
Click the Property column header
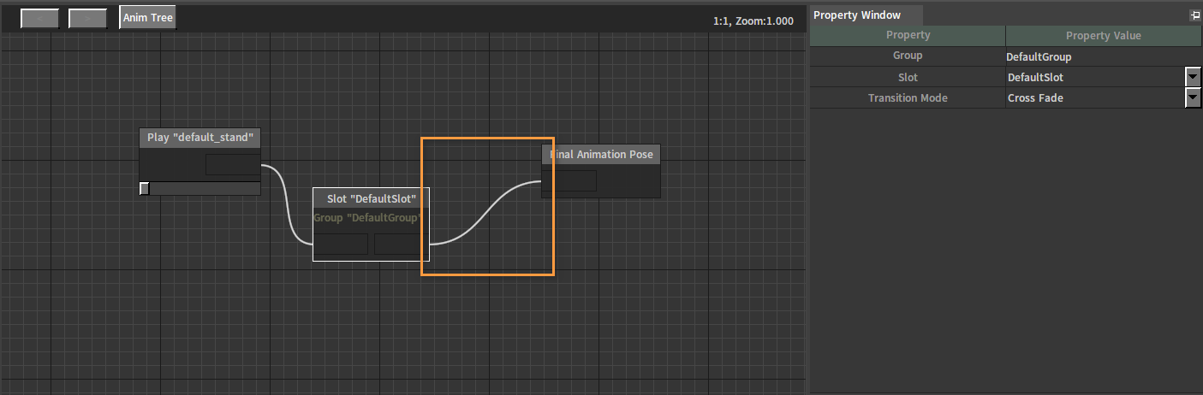pos(908,35)
